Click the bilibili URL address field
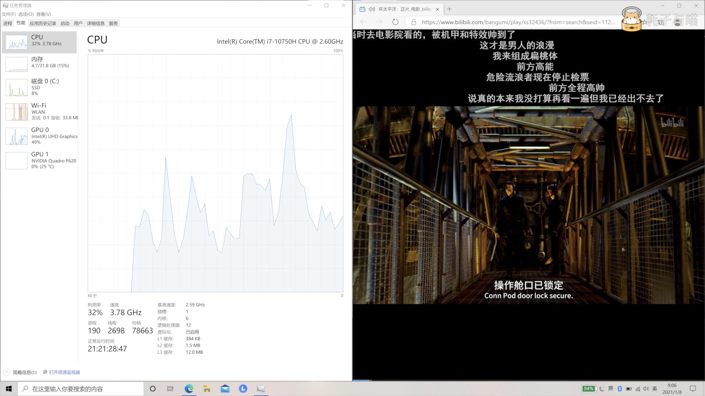Screen dimensions: 705x396 (x=518, y=22)
